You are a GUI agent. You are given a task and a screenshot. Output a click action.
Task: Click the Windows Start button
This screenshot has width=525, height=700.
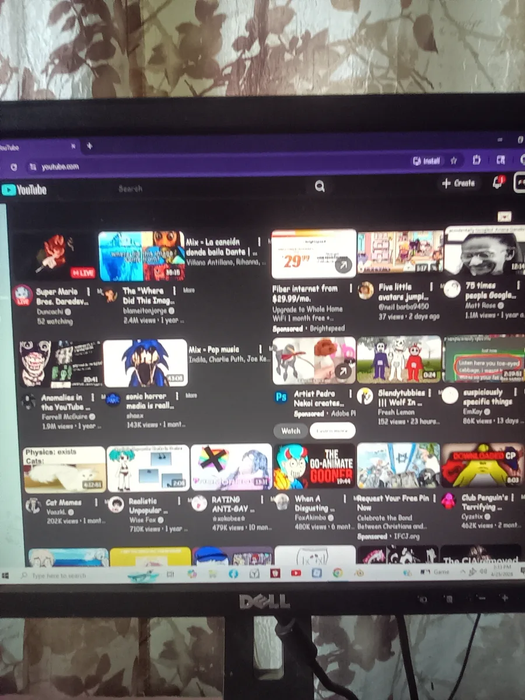(6, 576)
